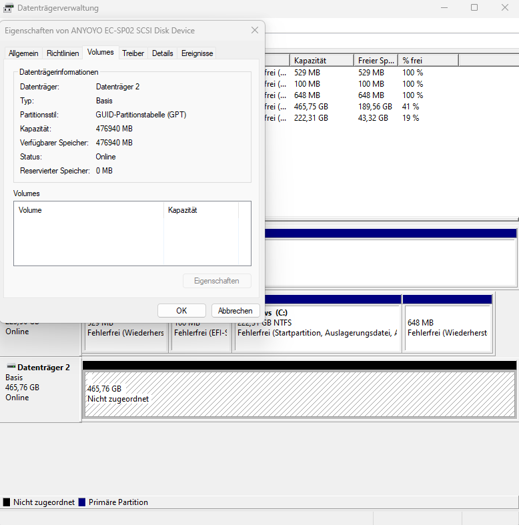Close the Eigenschaften von ANYOYO dialog
Image resolution: width=519 pixels, height=525 pixels.
pos(255,30)
